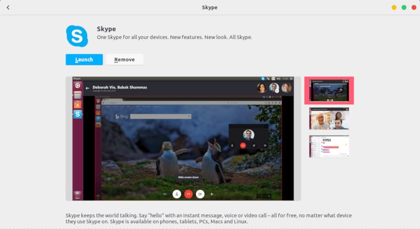Select the first screenshot thumbnail with penguins

click(x=329, y=90)
